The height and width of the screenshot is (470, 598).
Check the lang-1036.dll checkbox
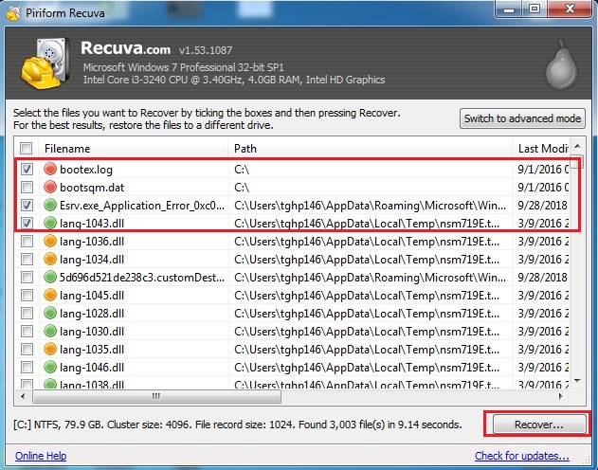(27, 242)
